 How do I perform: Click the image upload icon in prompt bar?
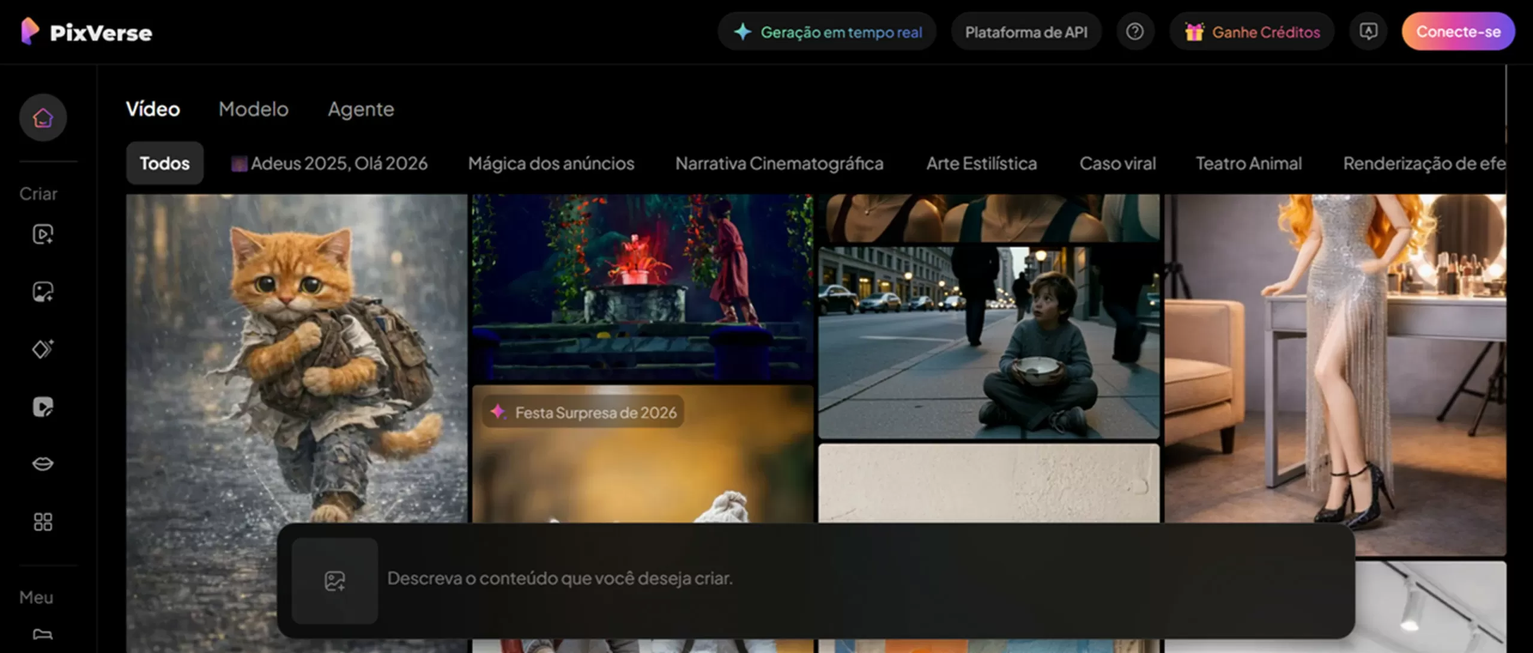[x=334, y=581]
